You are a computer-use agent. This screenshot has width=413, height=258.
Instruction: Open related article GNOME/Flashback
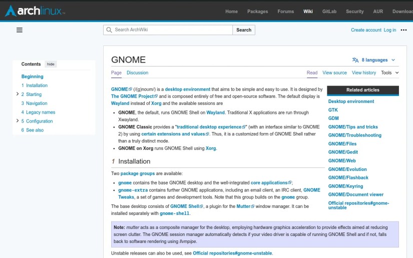[x=348, y=177]
